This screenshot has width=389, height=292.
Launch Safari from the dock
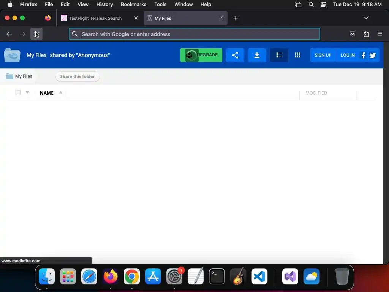pyautogui.click(x=89, y=276)
